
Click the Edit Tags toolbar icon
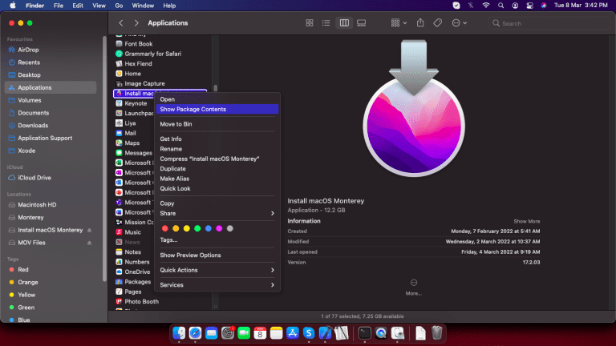click(x=438, y=23)
